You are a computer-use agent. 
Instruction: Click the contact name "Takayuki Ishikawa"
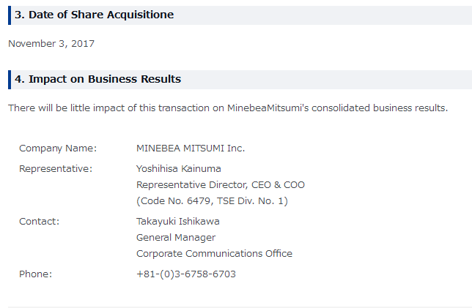pyautogui.click(x=178, y=221)
